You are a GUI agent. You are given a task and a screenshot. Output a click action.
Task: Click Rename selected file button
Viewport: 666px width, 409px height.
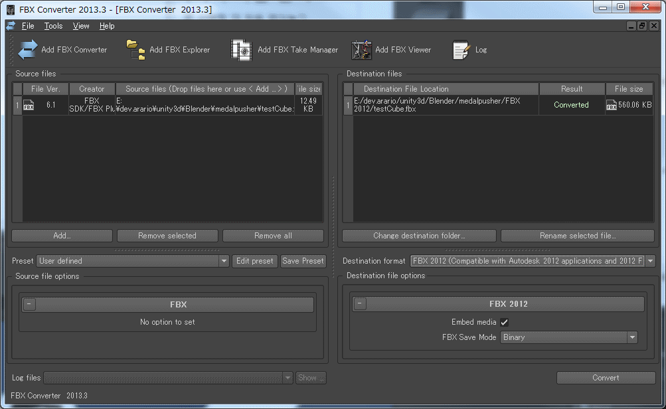[x=578, y=236]
